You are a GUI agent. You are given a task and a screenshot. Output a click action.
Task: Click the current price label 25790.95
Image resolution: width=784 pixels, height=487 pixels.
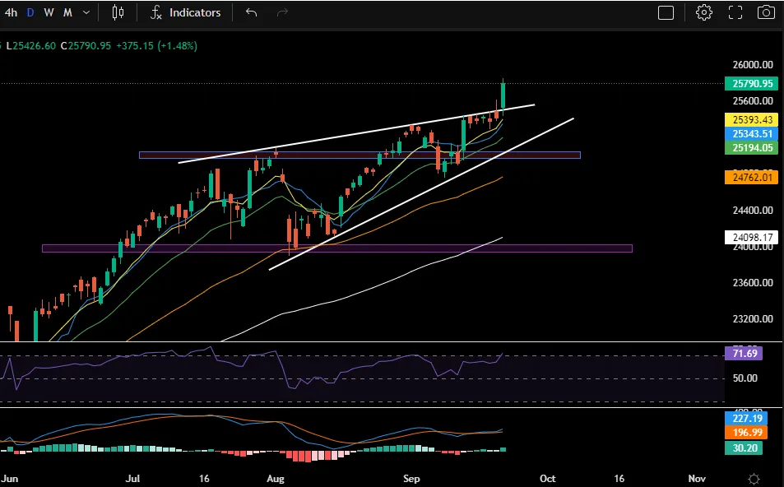750,84
